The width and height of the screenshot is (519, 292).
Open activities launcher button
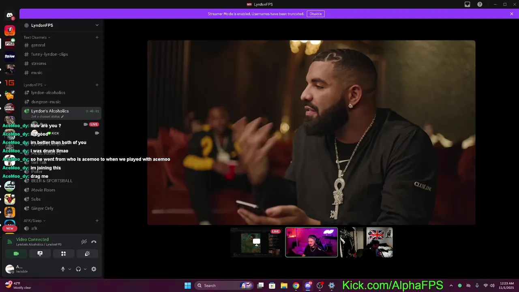(63, 253)
